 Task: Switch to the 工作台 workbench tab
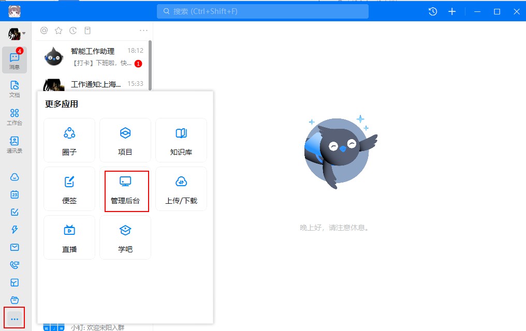point(14,116)
